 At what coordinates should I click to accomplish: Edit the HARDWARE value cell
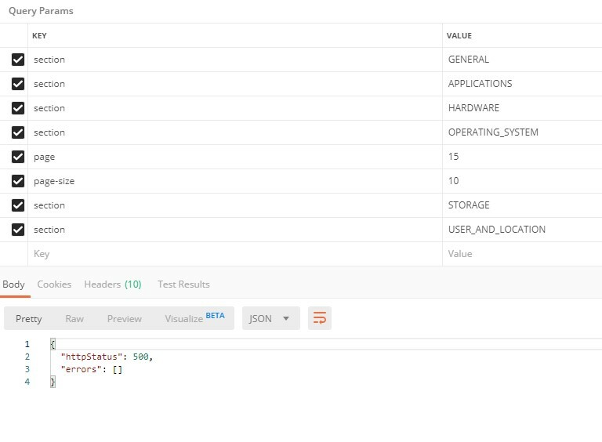pyautogui.click(x=522, y=108)
